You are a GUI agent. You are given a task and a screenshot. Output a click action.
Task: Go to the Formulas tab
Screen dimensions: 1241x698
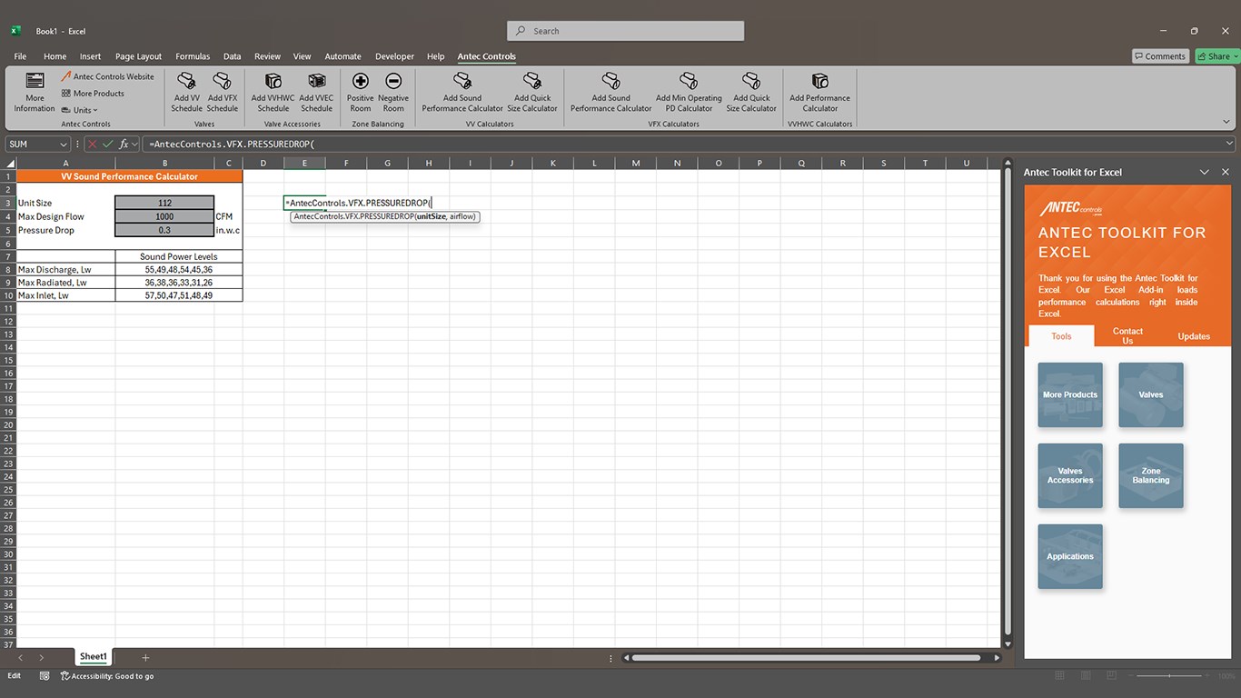tap(193, 56)
